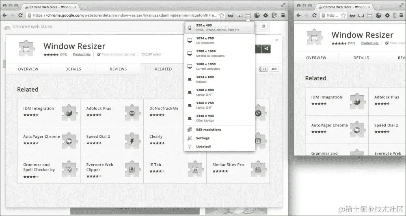The height and width of the screenshot is (216, 406).
Task: Switch to OVERVIEW tab in left window
Action: pos(28,69)
